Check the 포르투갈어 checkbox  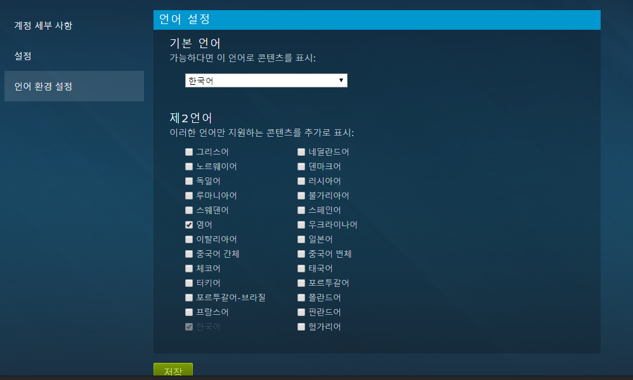(301, 283)
